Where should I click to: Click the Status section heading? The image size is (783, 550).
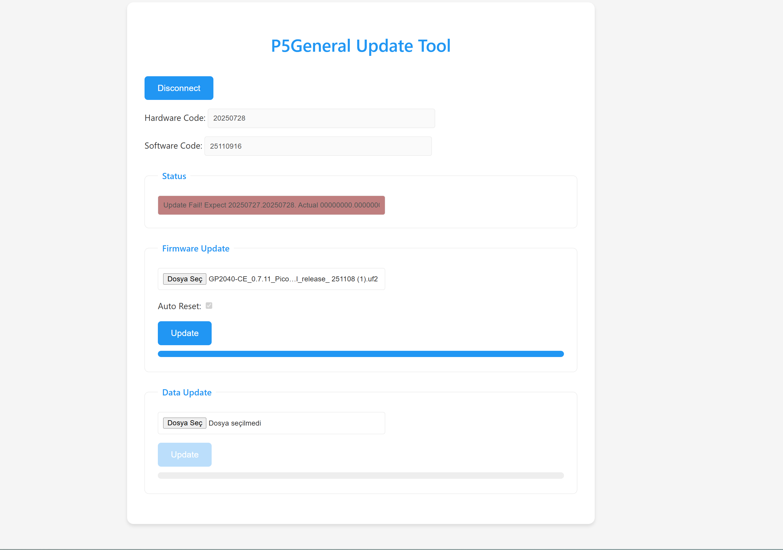[x=174, y=176]
